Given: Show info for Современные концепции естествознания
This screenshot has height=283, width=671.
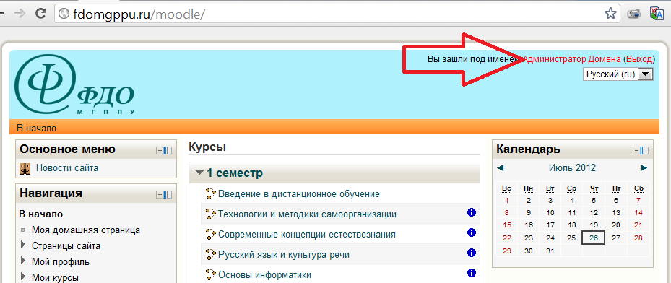Looking at the screenshot, I should coord(472,232).
